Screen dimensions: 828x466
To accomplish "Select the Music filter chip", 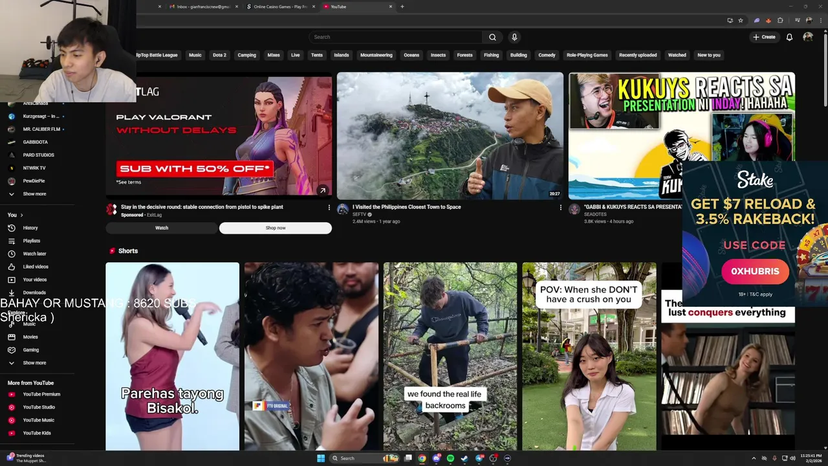I will coord(195,55).
